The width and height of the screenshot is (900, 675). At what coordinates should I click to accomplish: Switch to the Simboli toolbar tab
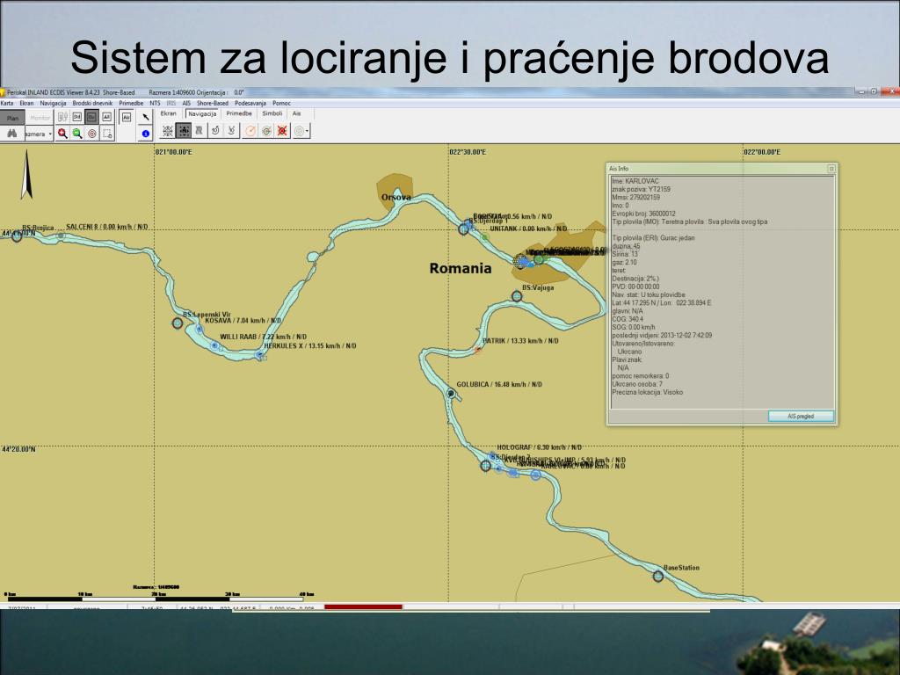coord(272,113)
